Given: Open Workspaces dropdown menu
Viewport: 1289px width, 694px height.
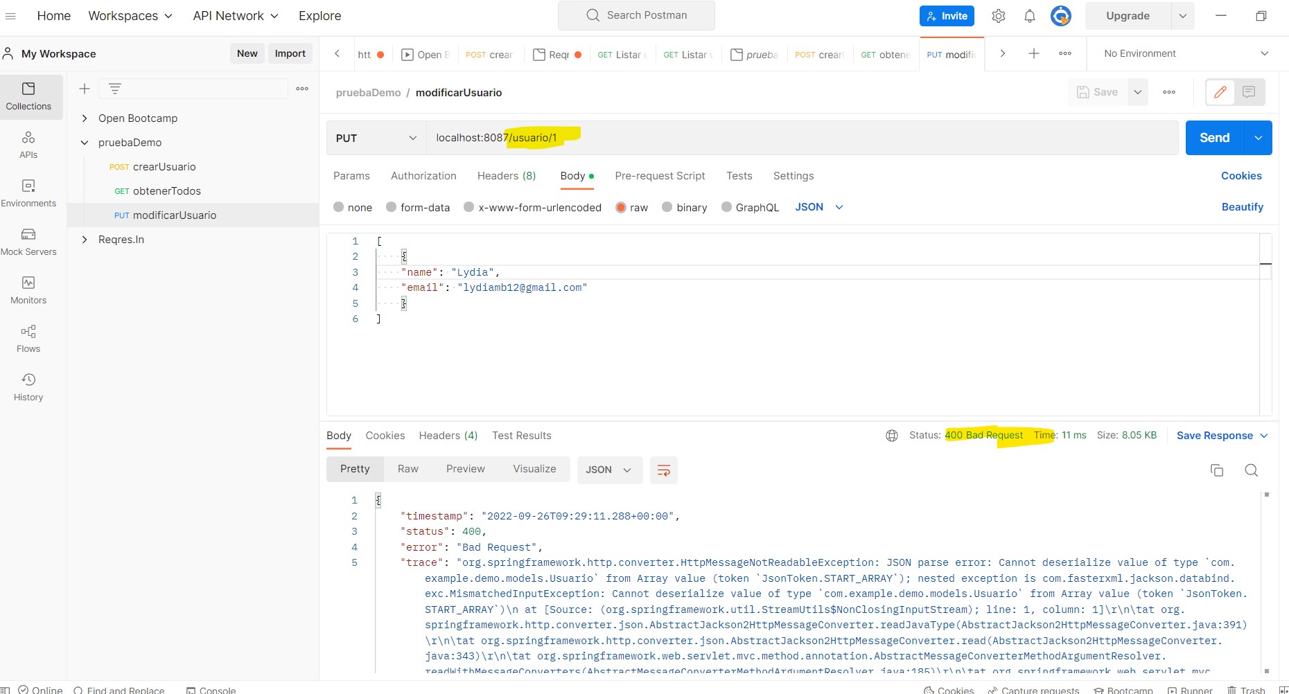Looking at the screenshot, I should (x=130, y=16).
